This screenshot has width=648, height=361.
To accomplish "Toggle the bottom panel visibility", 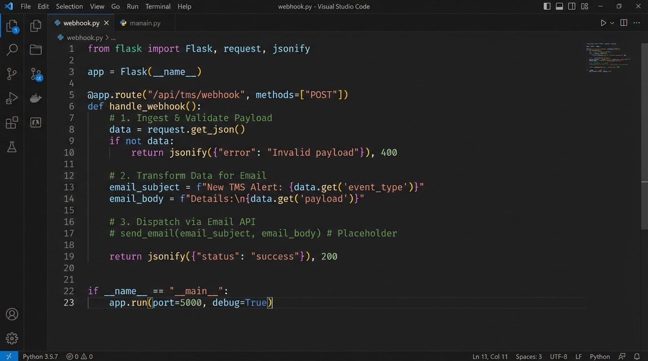I will point(559,7).
